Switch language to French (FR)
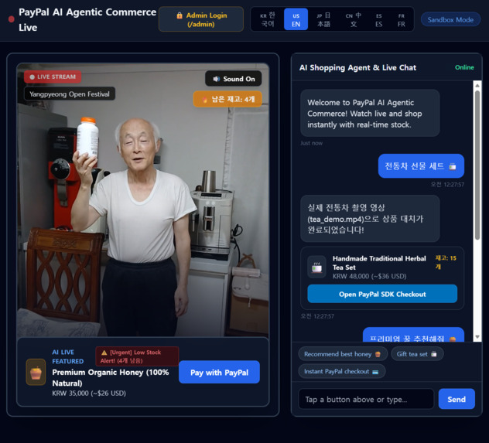This screenshot has width=489, height=443. tap(402, 19)
